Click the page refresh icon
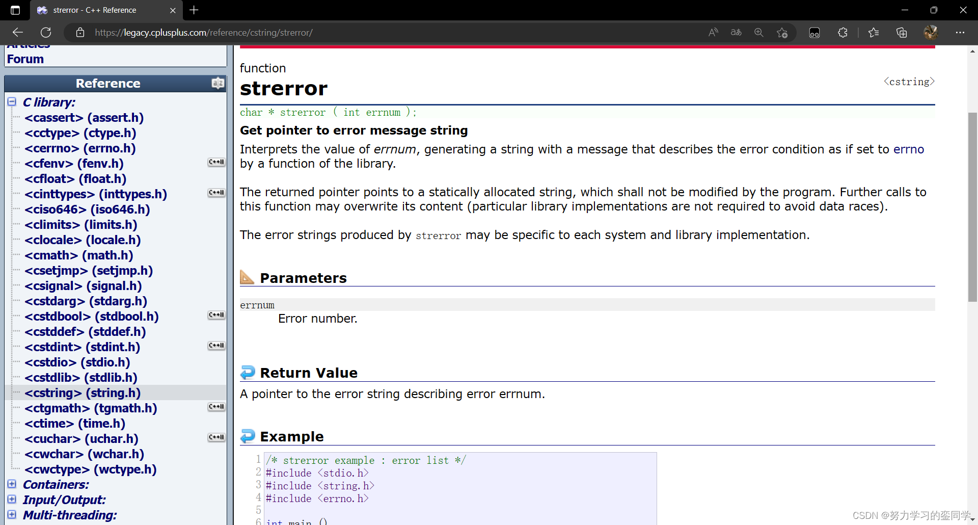The image size is (978, 525). click(46, 33)
